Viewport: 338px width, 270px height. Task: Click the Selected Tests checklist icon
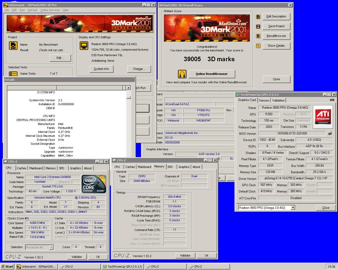pos(13,74)
